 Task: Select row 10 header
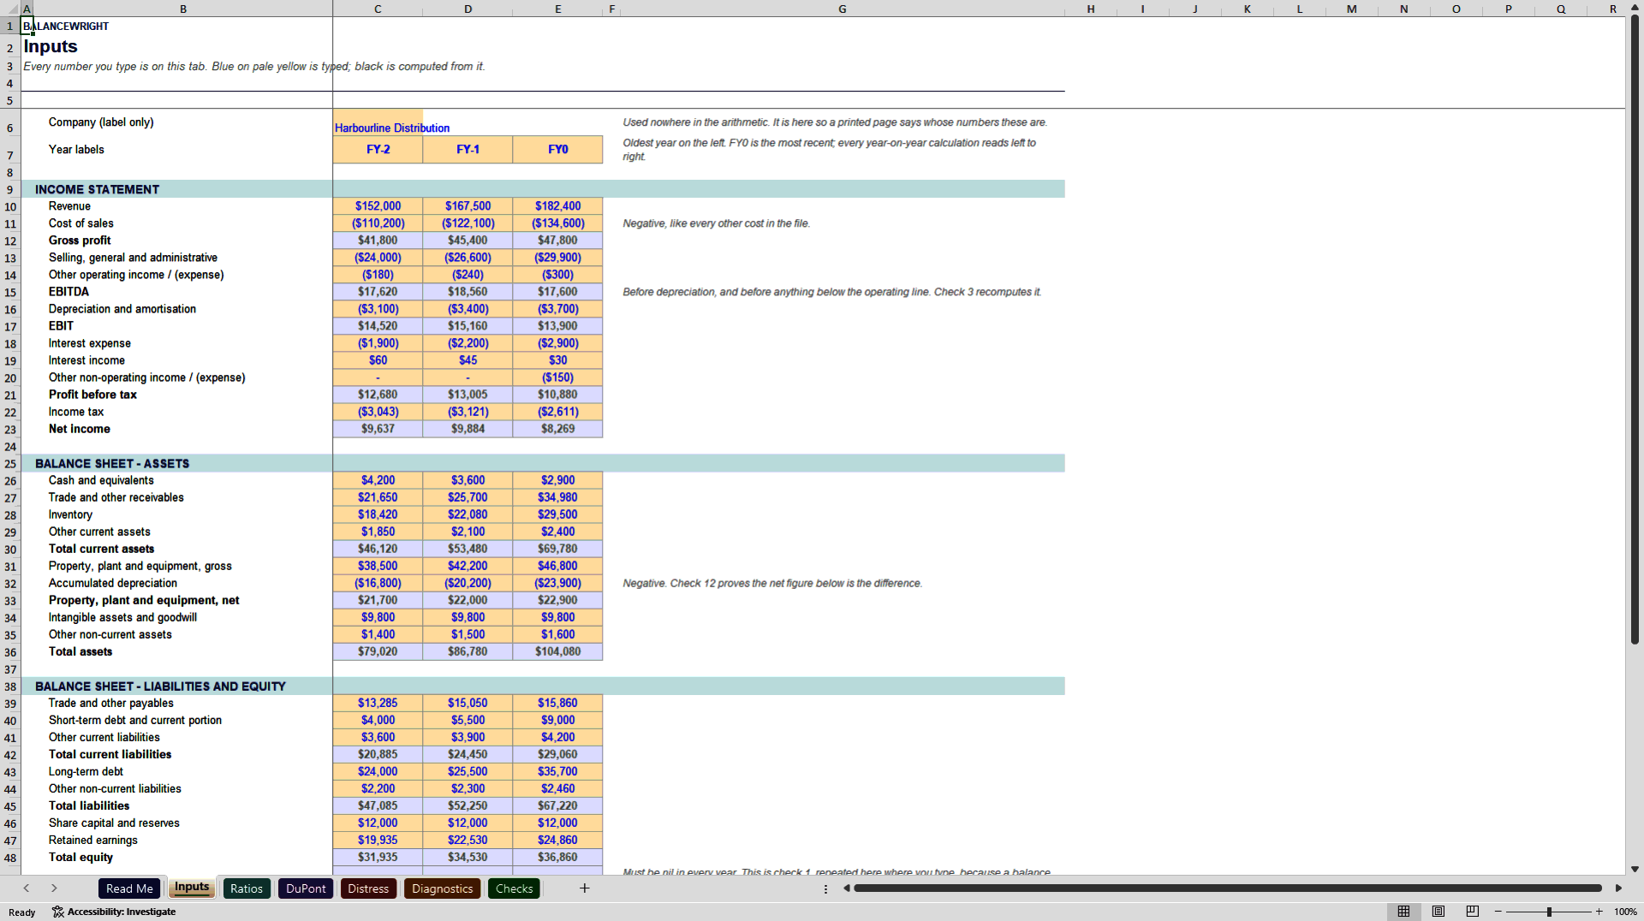[x=10, y=206]
